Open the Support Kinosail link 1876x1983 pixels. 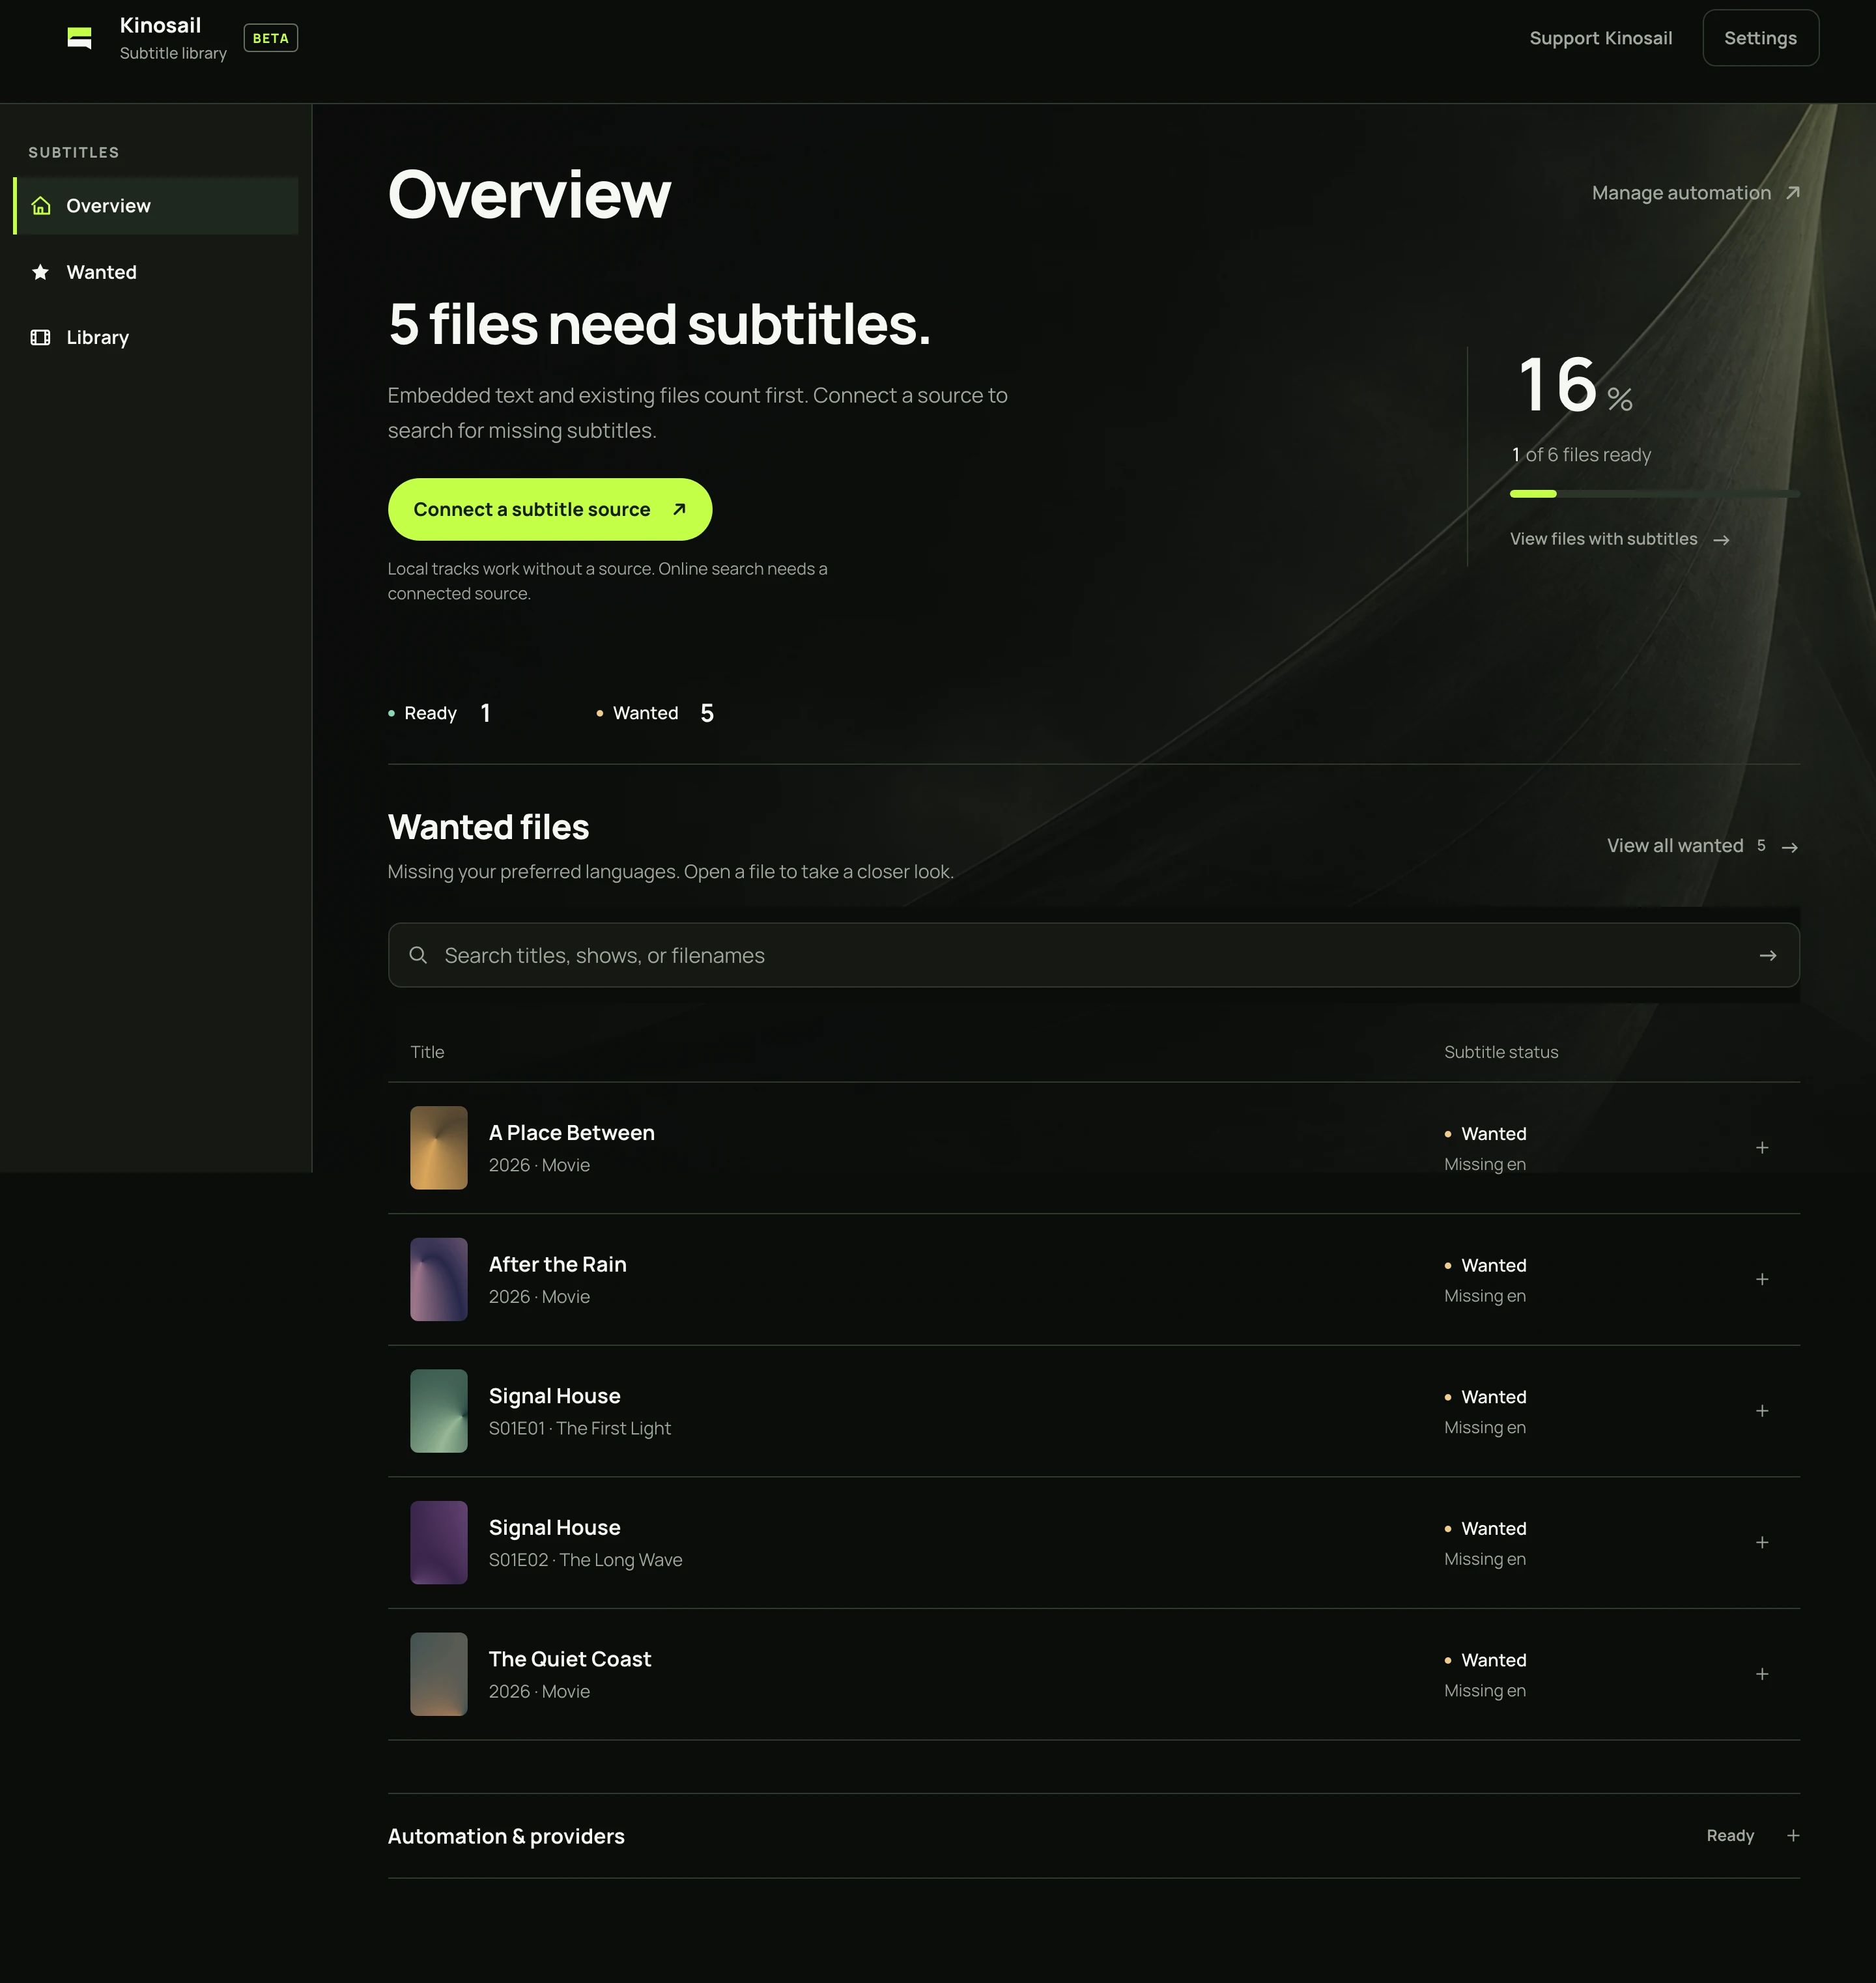(1600, 38)
